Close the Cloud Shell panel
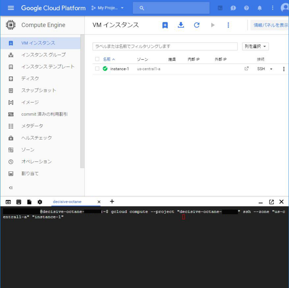This screenshot has width=289, height=288. tap(281, 202)
